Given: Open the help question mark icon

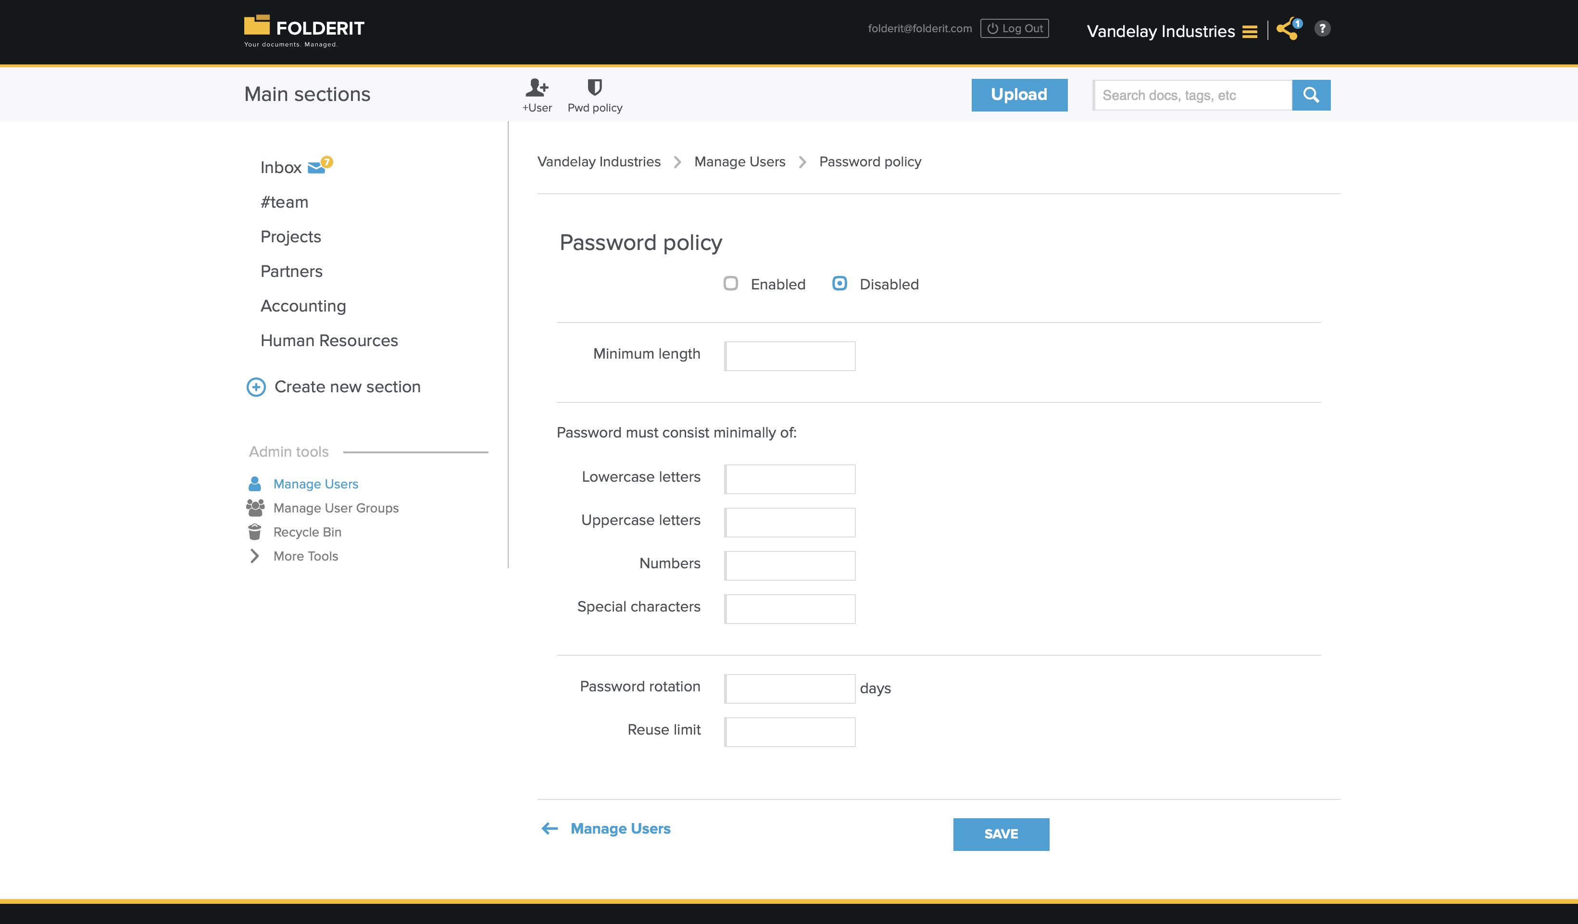Looking at the screenshot, I should point(1322,29).
